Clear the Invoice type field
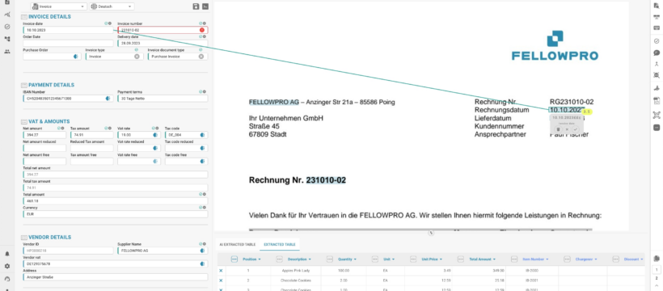This screenshot has height=291, width=663. [137, 57]
